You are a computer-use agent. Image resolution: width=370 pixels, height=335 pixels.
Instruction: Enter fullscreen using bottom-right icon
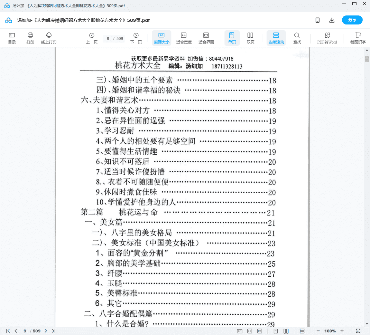358,331
